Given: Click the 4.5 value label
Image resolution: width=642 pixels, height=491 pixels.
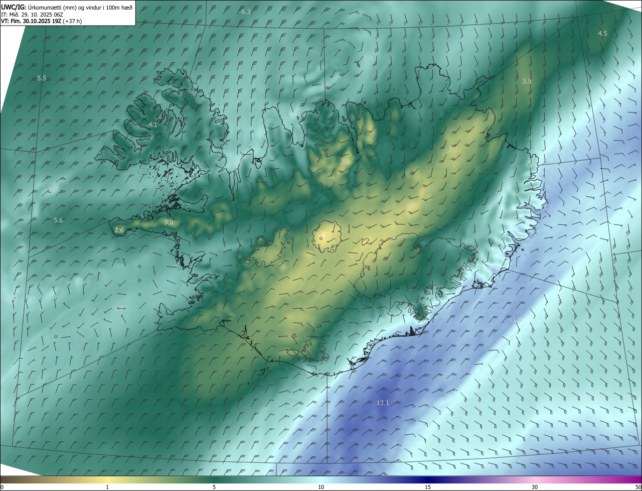Looking at the screenshot, I should [603, 34].
